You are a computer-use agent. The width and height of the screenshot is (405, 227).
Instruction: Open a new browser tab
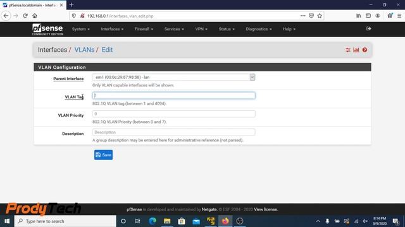pyautogui.click(x=72, y=5)
